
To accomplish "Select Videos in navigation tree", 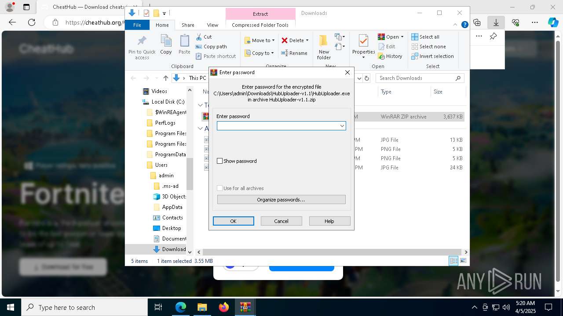I will pyautogui.click(x=159, y=91).
